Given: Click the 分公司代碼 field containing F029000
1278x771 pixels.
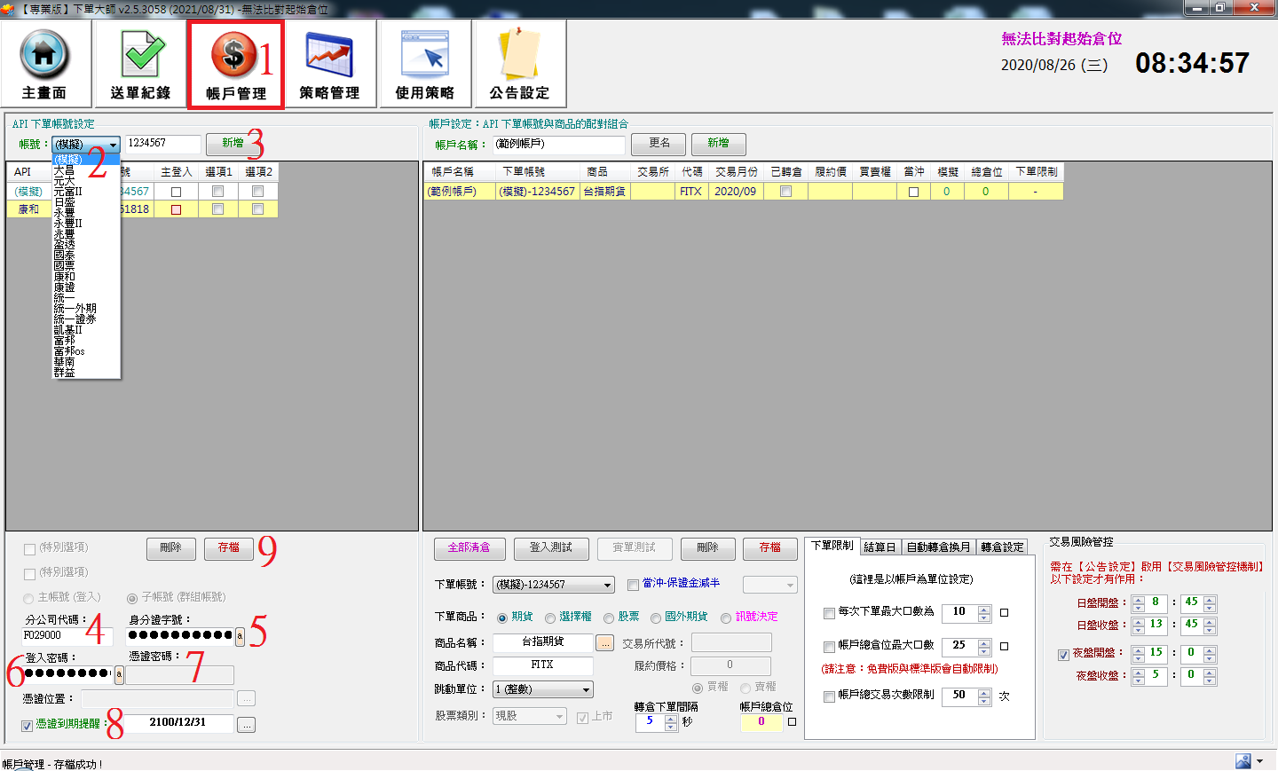Looking at the screenshot, I should (x=67, y=636).
